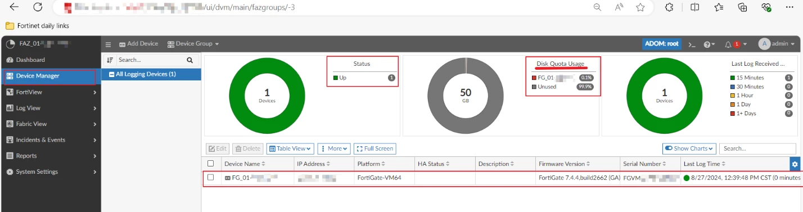
Task: Open the Favorites list icon
Action: [719, 7]
